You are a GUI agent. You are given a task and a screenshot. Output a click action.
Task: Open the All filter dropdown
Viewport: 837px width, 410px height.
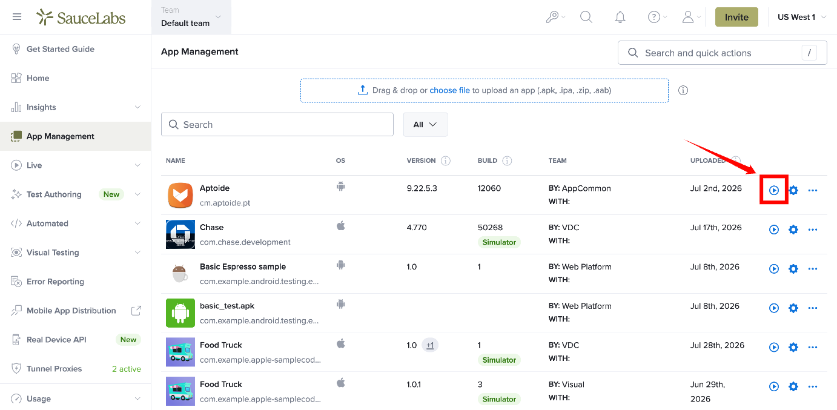tap(425, 124)
